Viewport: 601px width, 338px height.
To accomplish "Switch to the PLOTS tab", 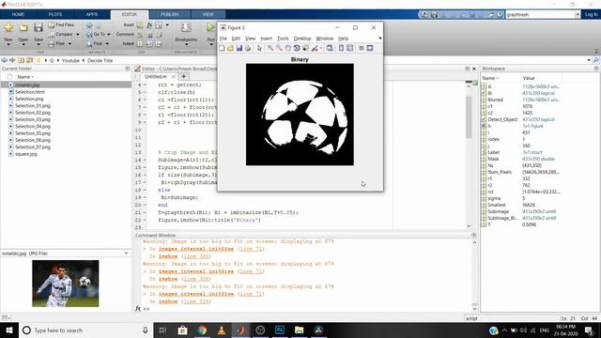I will [55, 15].
